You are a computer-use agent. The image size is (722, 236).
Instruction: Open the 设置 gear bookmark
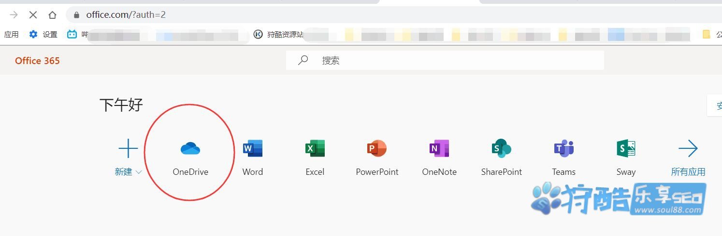pyautogui.click(x=43, y=34)
